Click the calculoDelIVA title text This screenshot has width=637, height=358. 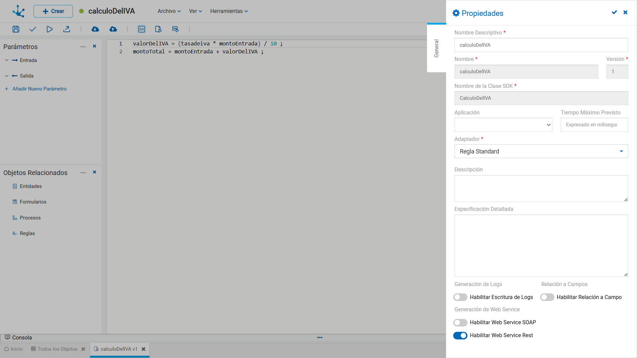111,11
